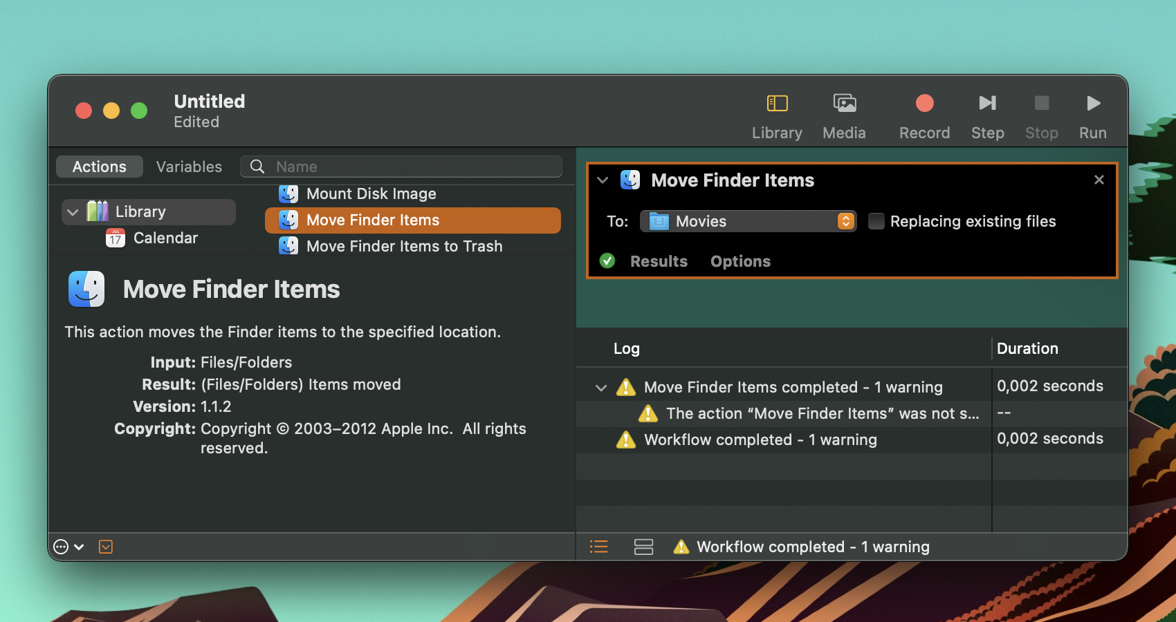Start recording with the Record button
The image size is (1176, 622).
[x=924, y=104]
